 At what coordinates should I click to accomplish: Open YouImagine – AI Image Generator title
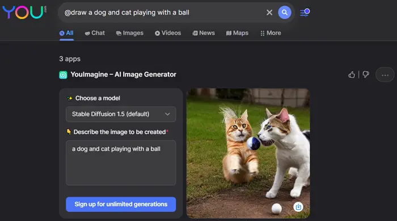tap(123, 74)
